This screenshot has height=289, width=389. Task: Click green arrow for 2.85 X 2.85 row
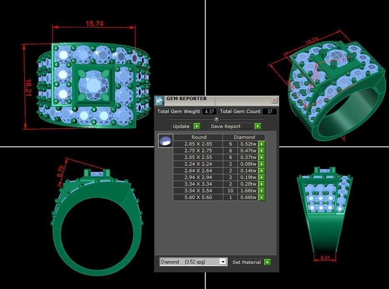(x=262, y=144)
